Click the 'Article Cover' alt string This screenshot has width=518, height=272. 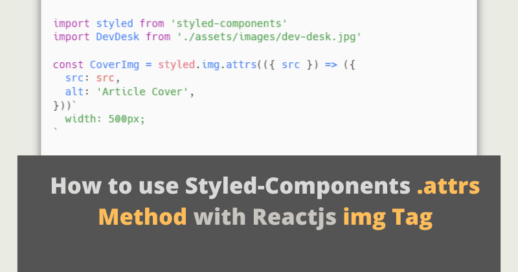[142, 91]
